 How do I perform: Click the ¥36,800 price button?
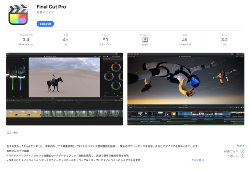point(45,24)
